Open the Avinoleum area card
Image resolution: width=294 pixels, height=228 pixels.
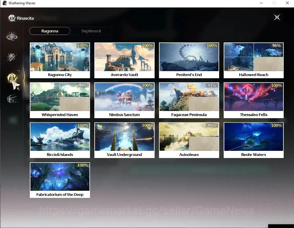click(189, 140)
